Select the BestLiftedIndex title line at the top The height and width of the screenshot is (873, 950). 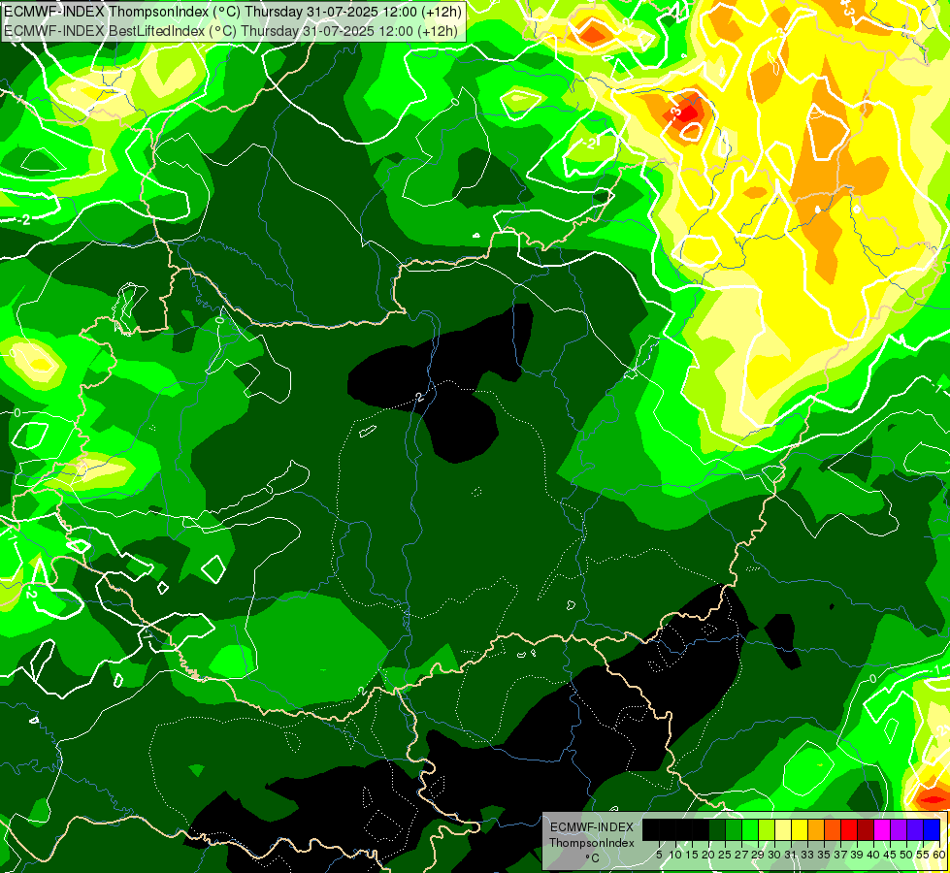[231, 31]
